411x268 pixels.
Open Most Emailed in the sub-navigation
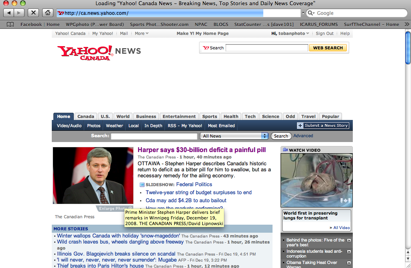[221, 126]
